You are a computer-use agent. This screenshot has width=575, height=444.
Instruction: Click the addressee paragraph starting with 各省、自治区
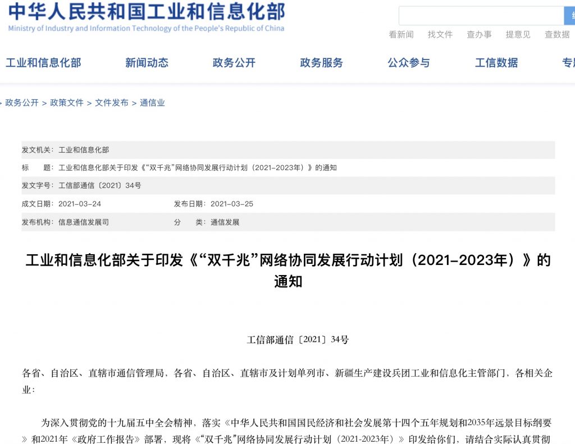click(x=287, y=381)
